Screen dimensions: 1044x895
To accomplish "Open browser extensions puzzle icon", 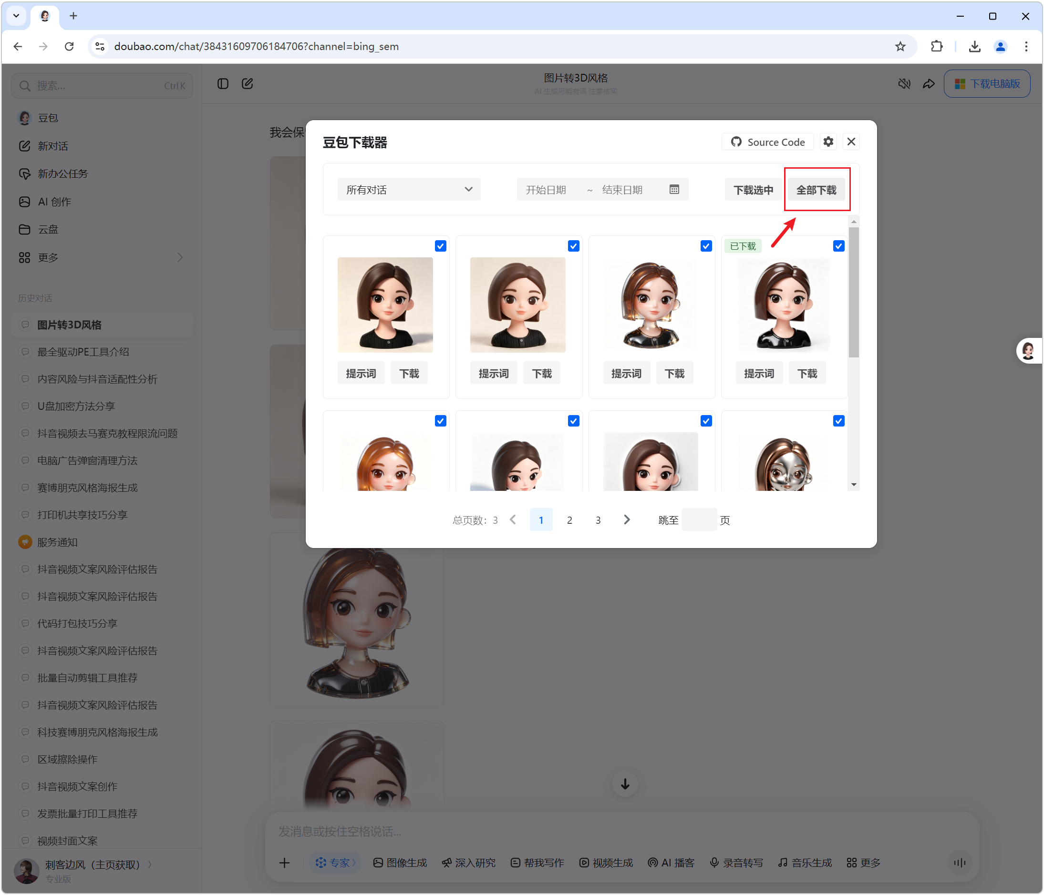I will [x=936, y=46].
